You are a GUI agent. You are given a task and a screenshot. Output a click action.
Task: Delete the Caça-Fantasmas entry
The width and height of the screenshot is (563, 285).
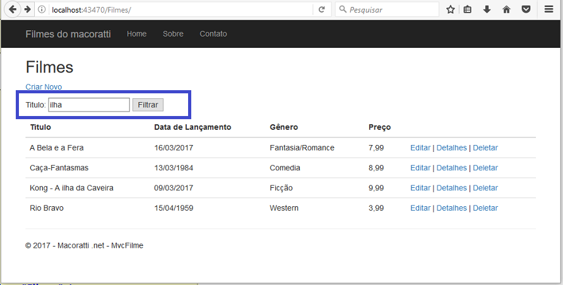[x=485, y=168]
